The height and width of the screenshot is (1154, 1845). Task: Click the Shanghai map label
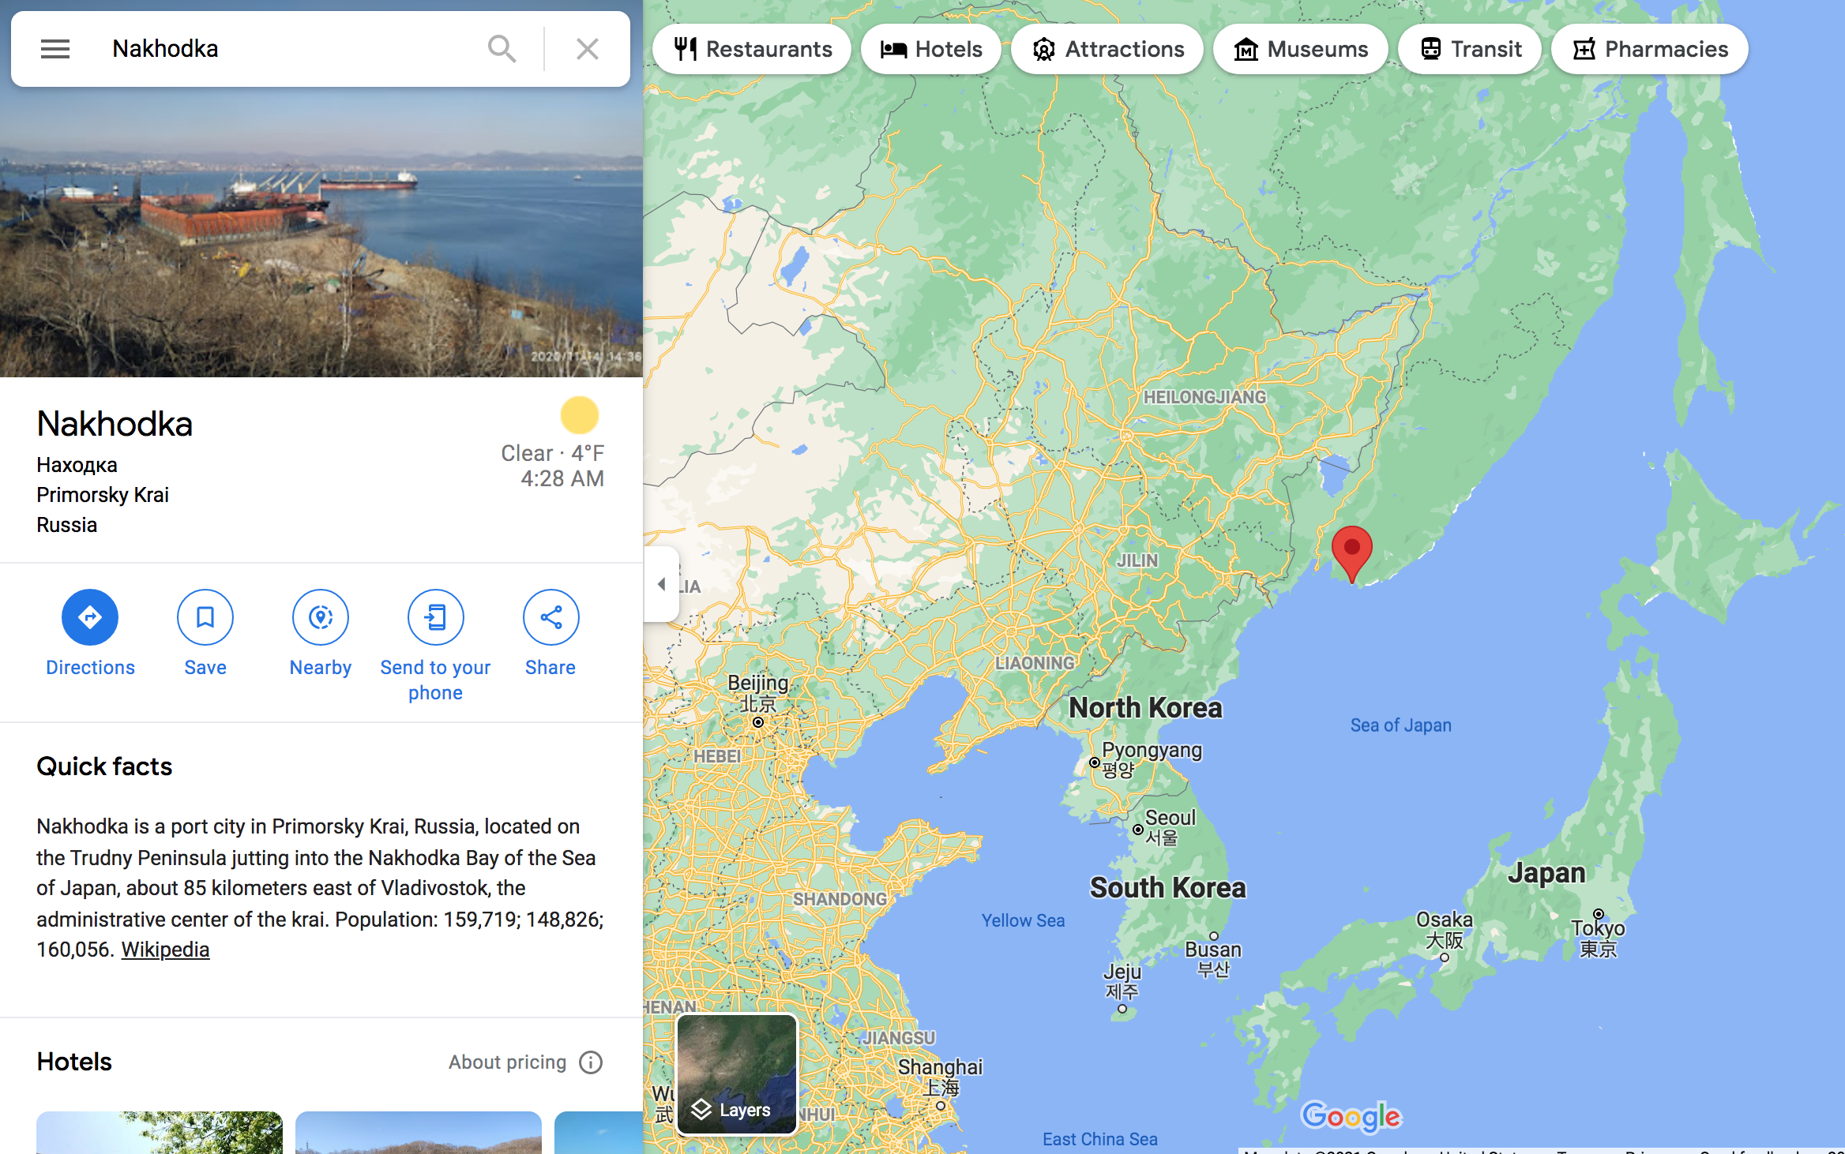pos(940,1077)
